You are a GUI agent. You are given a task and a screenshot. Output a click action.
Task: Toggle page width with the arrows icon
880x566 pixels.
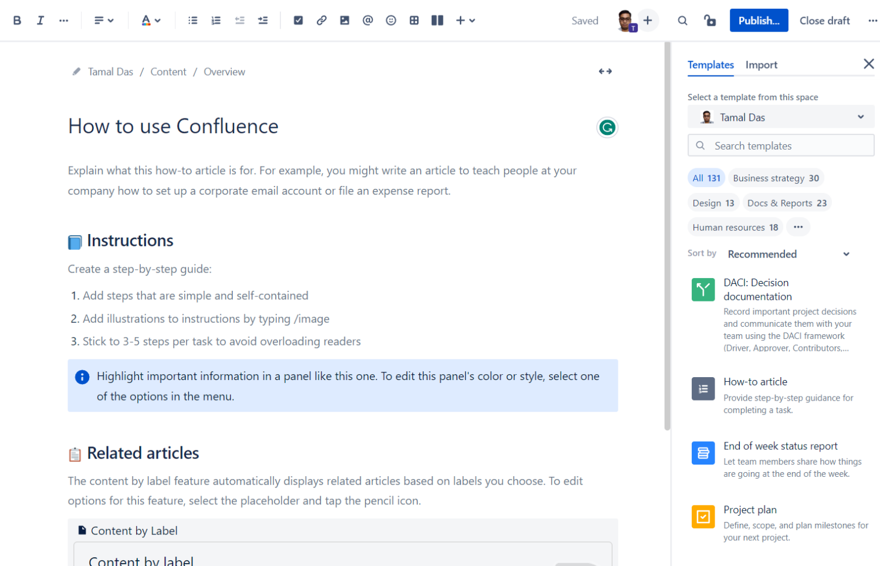pos(605,72)
